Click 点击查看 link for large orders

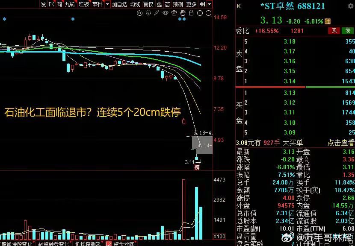[x=341, y=143]
